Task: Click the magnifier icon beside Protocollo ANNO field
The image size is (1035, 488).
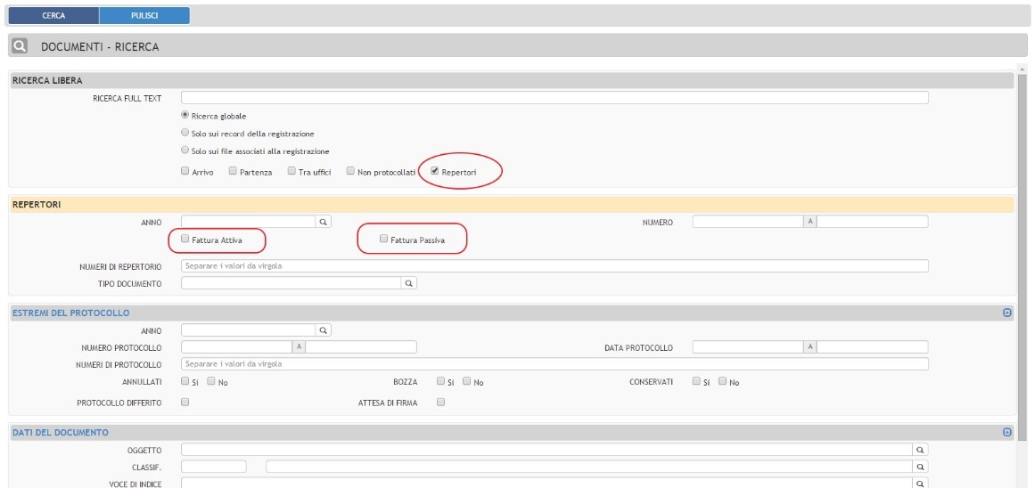Action: tap(324, 330)
